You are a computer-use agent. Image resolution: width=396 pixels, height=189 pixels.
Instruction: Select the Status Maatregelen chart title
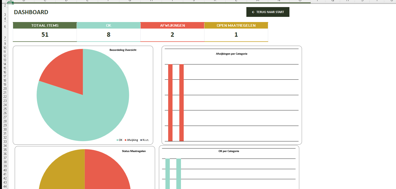[x=134, y=151]
